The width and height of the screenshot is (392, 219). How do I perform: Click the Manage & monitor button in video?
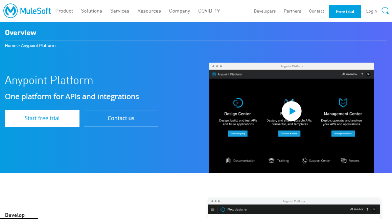[343, 133]
